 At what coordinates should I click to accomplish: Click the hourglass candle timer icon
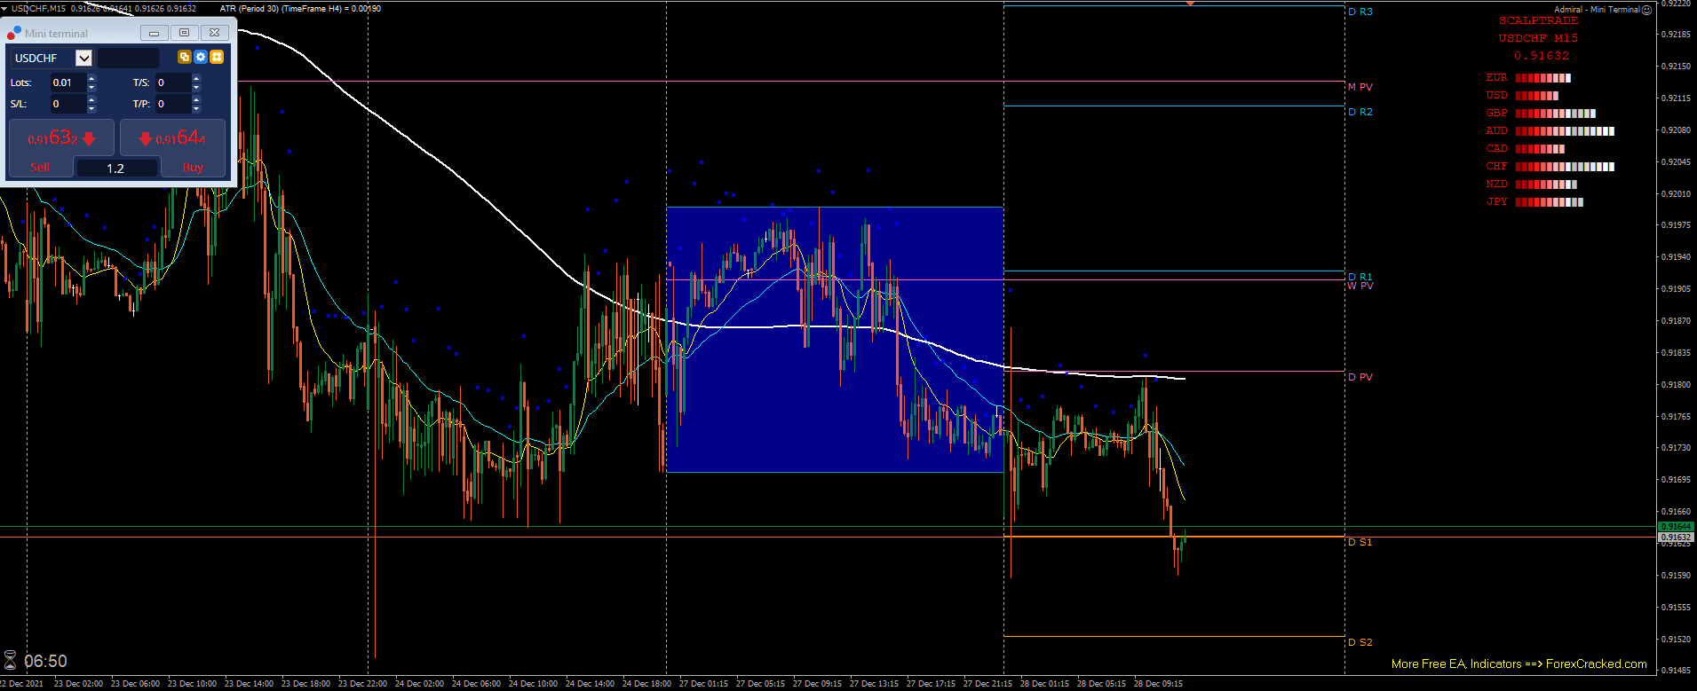10,661
